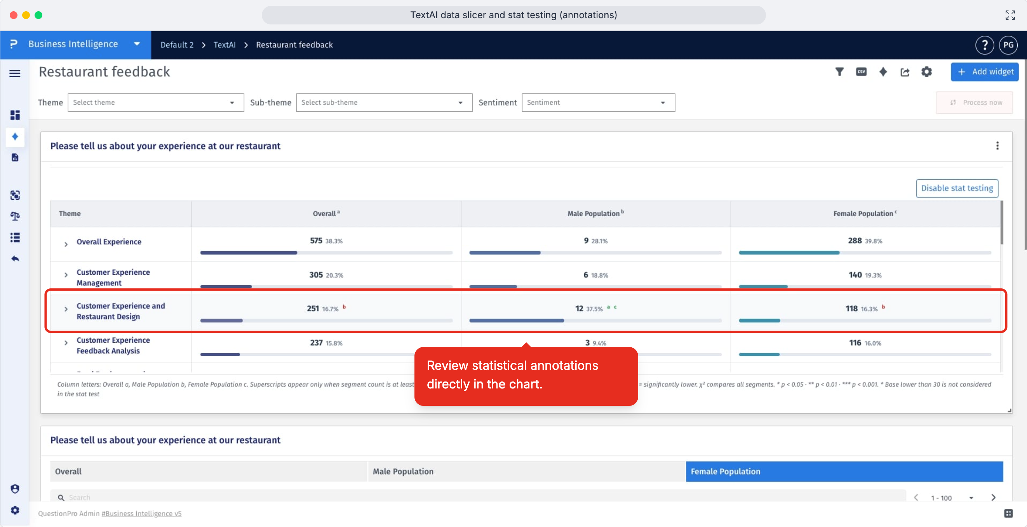Open the help question mark icon
This screenshot has width=1027, height=527.
click(984, 45)
